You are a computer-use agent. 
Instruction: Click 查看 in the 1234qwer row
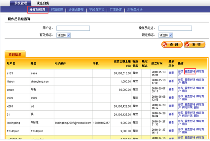click(171, 131)
